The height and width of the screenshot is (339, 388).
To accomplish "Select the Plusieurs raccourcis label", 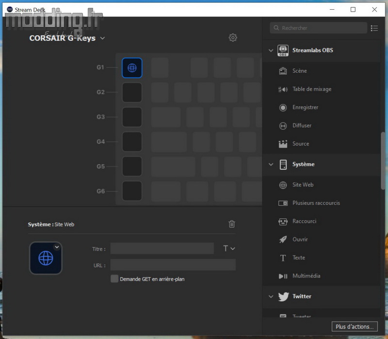I will click(316, 203).
